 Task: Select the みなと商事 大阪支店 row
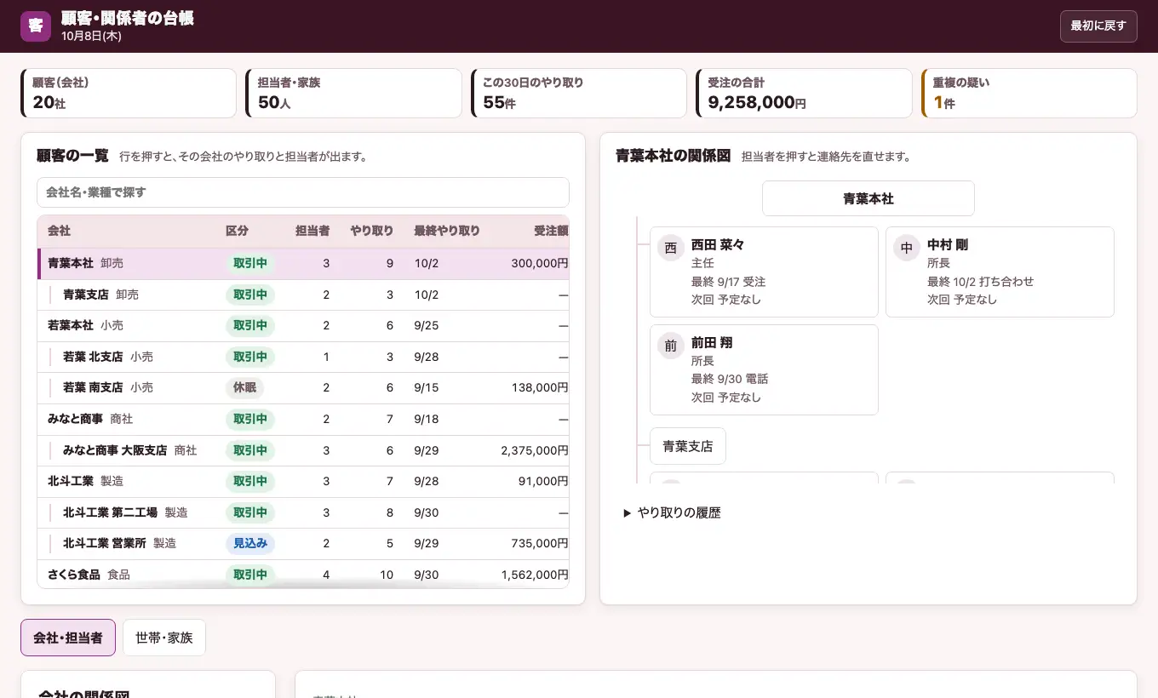pos(303,450)
